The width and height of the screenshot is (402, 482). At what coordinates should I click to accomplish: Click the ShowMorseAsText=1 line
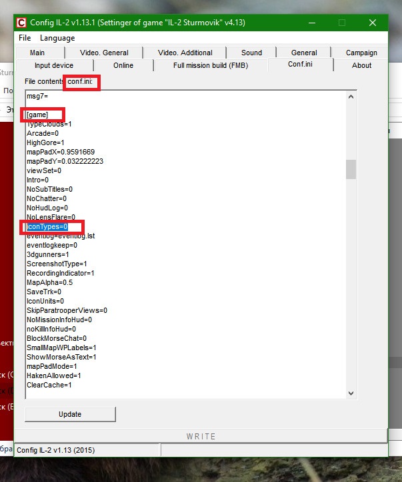pyautogui.click(x=61, y=357)
